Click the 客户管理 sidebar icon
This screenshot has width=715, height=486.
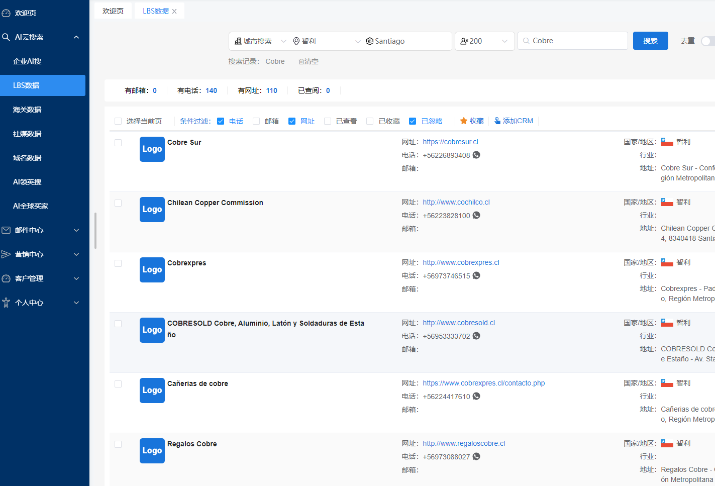(6, 278)
